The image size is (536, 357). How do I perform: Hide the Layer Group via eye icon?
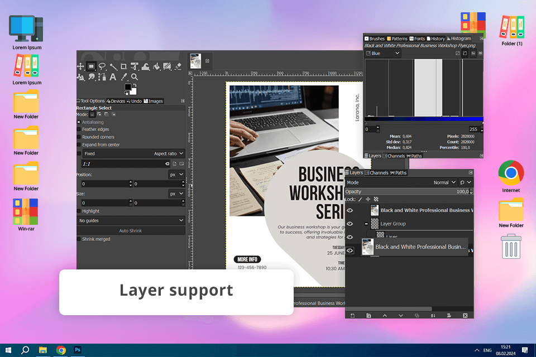coord(350,224)
